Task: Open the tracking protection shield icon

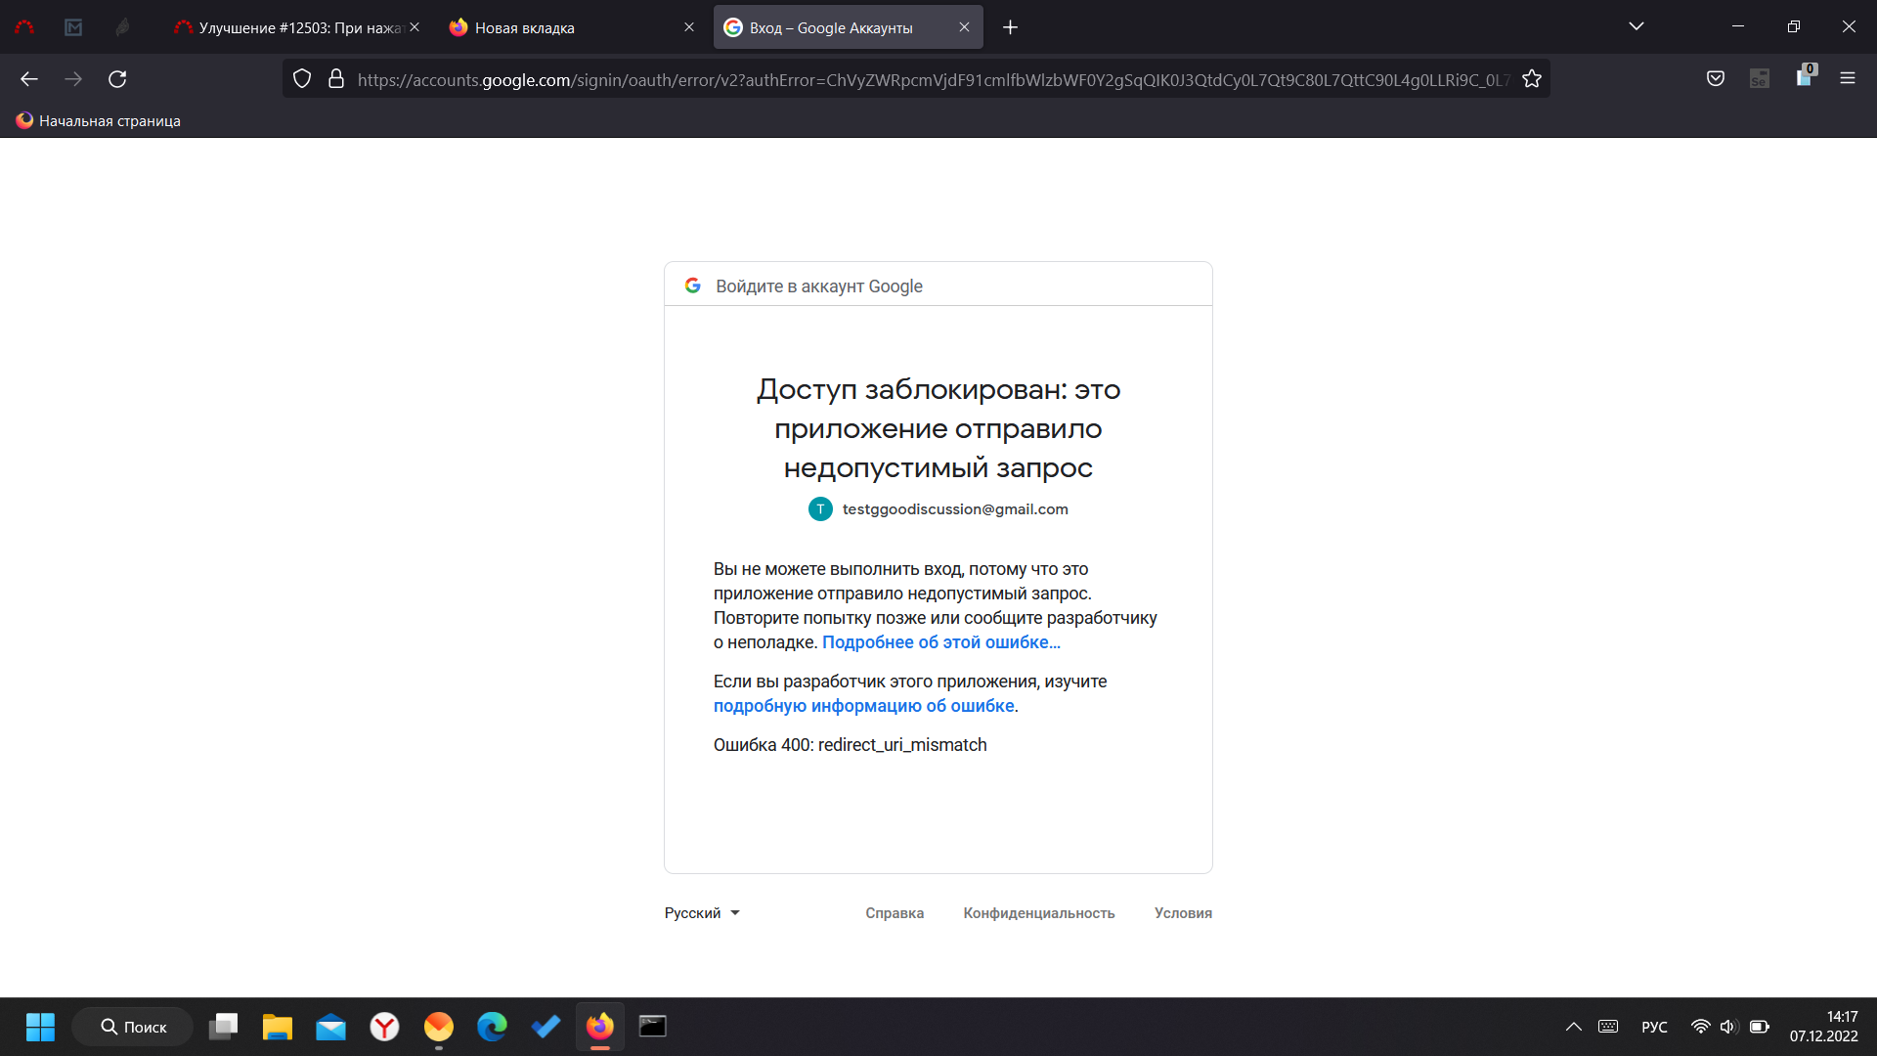Action: [x=302, y=79]
